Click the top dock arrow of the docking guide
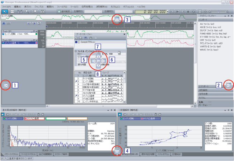Image resolution: width=234 pixels, height=161 pixels. pyautogui.click(x=98, y=56)
